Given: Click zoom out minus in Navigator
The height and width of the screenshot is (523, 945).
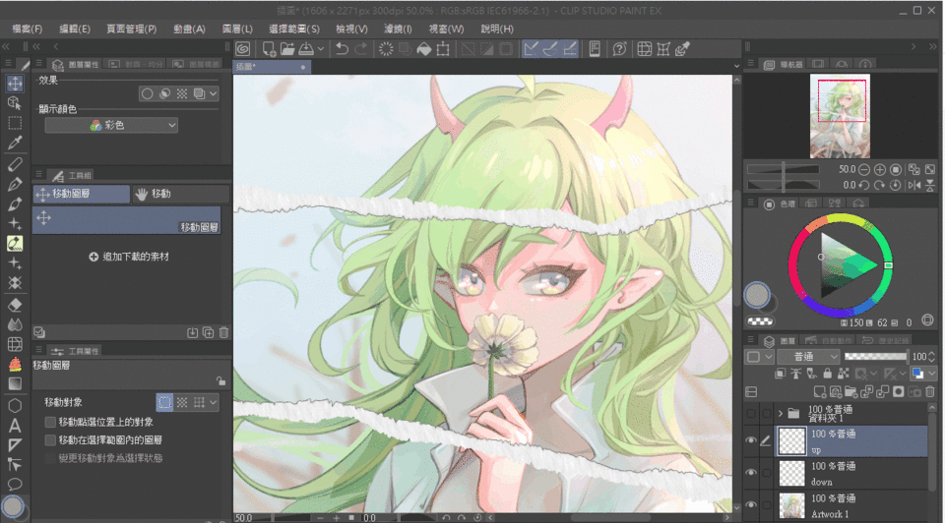Looking at the screenshot, I should [x=863, y=170].
